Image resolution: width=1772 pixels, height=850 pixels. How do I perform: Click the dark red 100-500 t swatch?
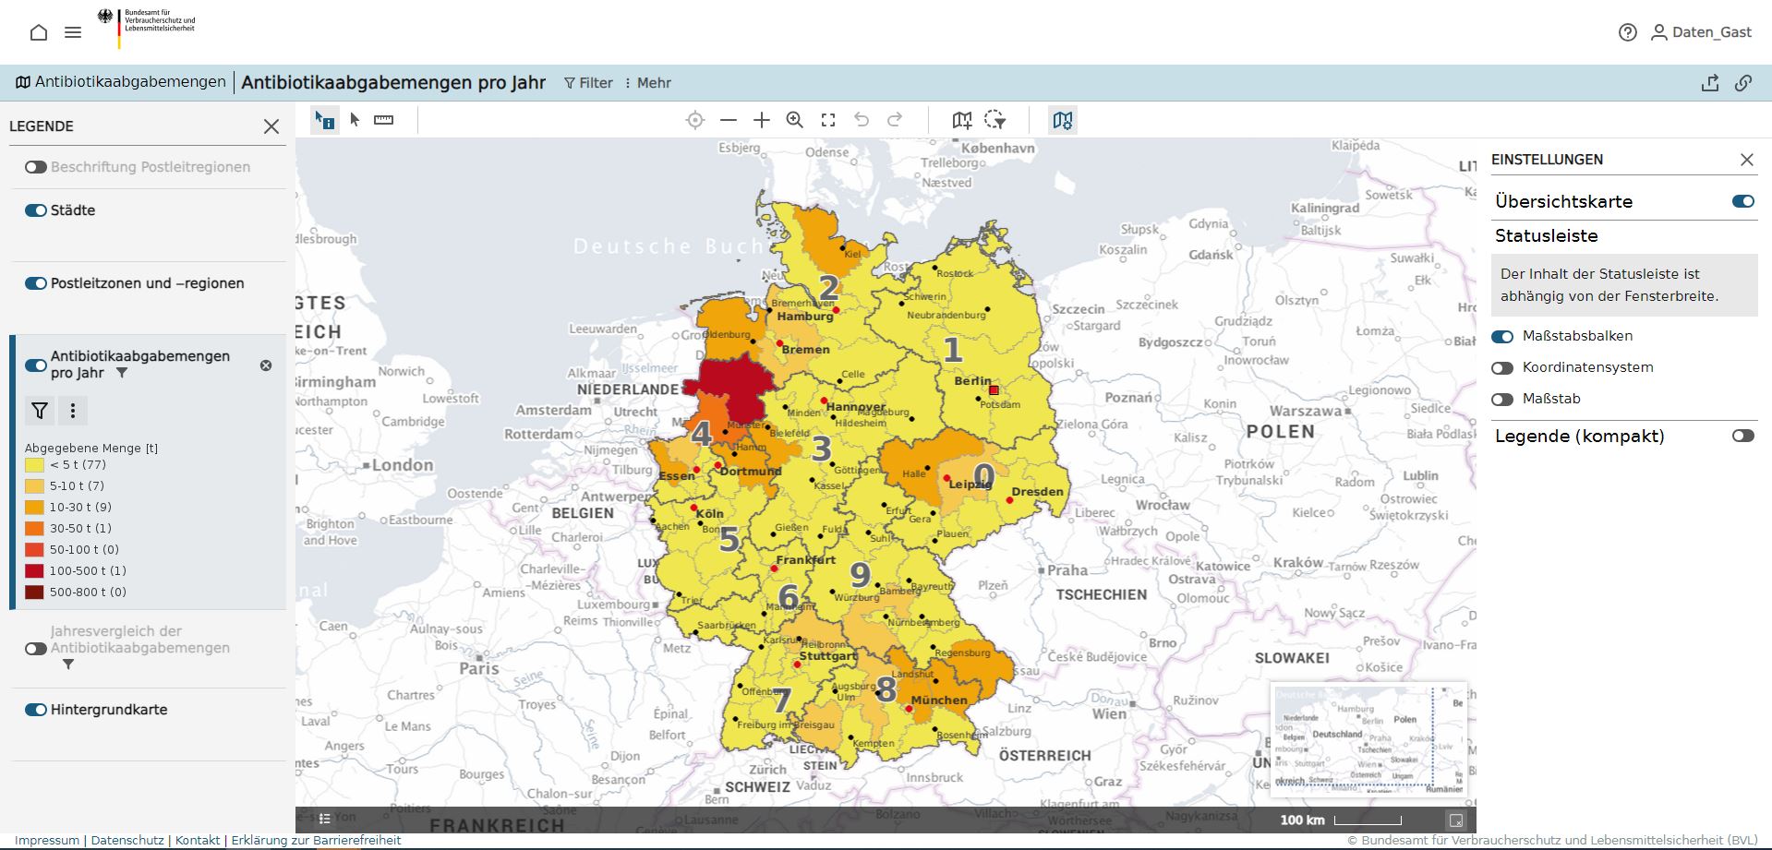(x=34, y=571)
